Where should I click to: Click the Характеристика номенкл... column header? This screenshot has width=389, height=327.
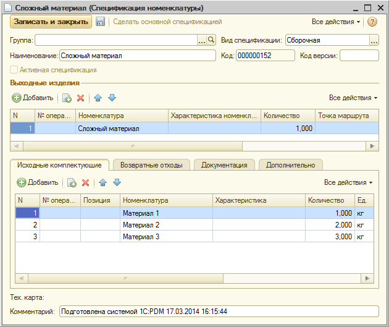click(214, 116)
